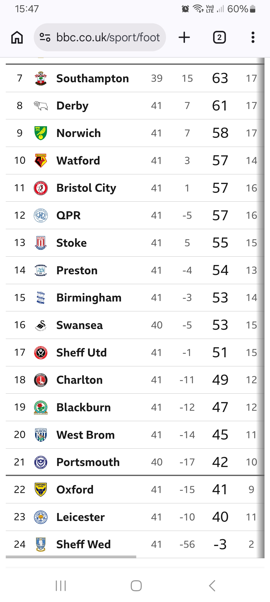The width and height of the screenshot is (270, 602).
Task: Tap the browser home icon
Action: point(17,37)
